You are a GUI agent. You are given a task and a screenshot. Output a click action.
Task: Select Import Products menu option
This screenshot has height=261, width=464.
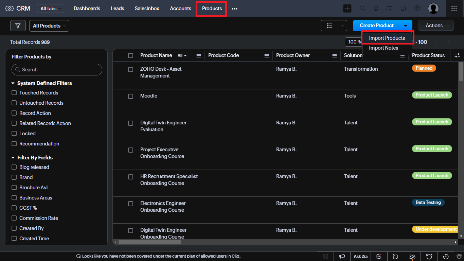(x=387, y=38)
